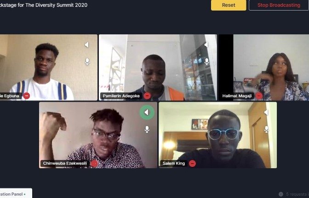This screenshot has width=309, height=198.
Task: Click microphone icon on Salem King's tile
Action: [266, 129]
